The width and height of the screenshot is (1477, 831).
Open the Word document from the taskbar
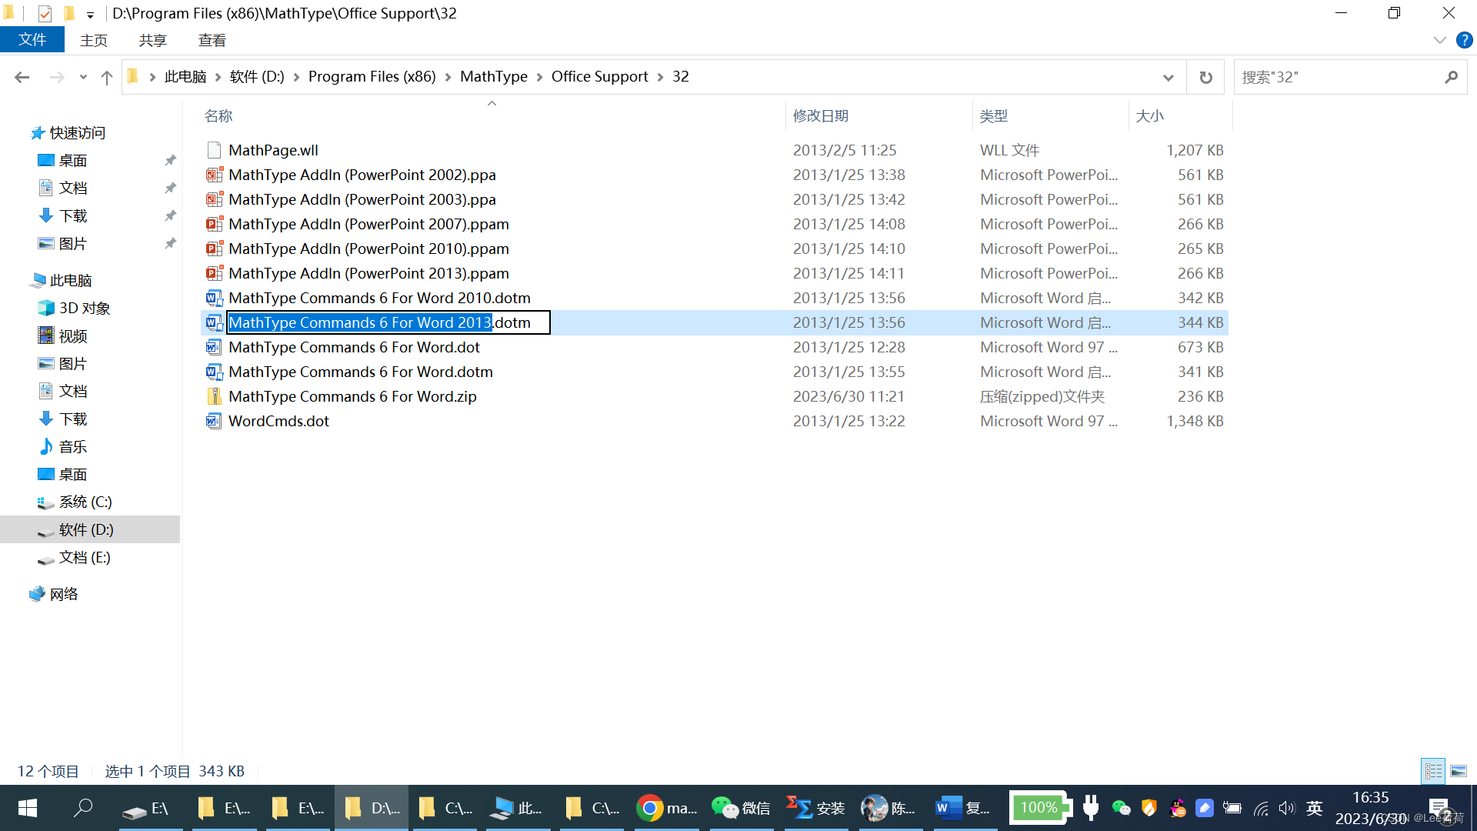(x=963, y=808)
